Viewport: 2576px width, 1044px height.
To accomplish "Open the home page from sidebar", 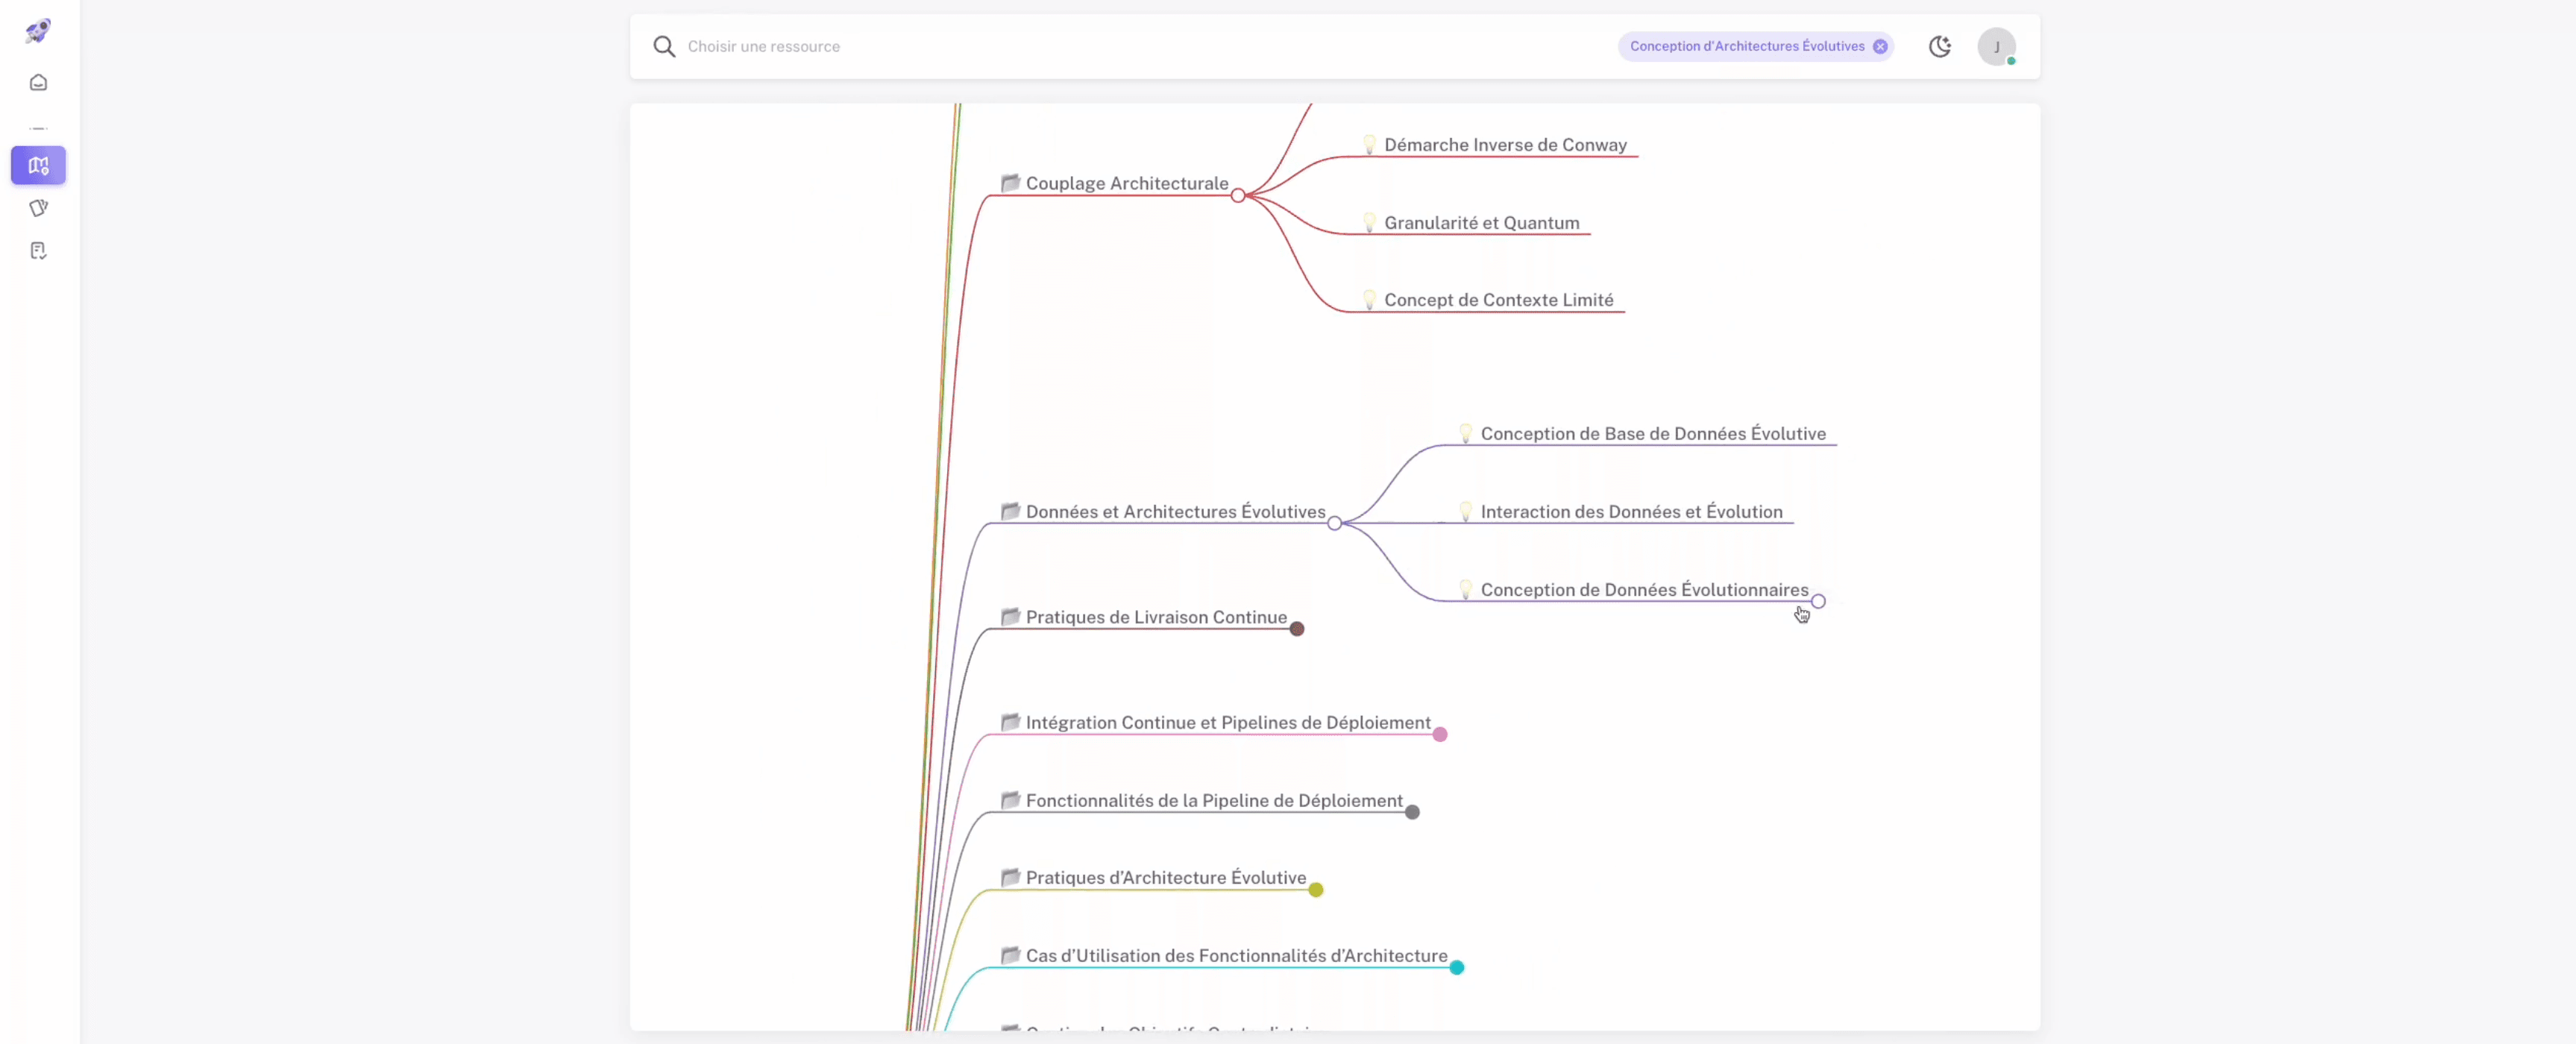I will pos(38,83).
